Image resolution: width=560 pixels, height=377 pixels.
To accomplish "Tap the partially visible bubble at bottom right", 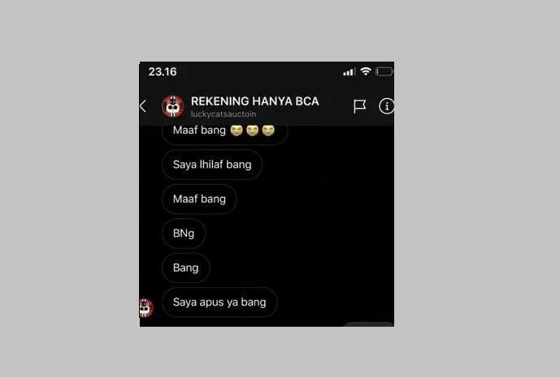I will pos(368,324).
